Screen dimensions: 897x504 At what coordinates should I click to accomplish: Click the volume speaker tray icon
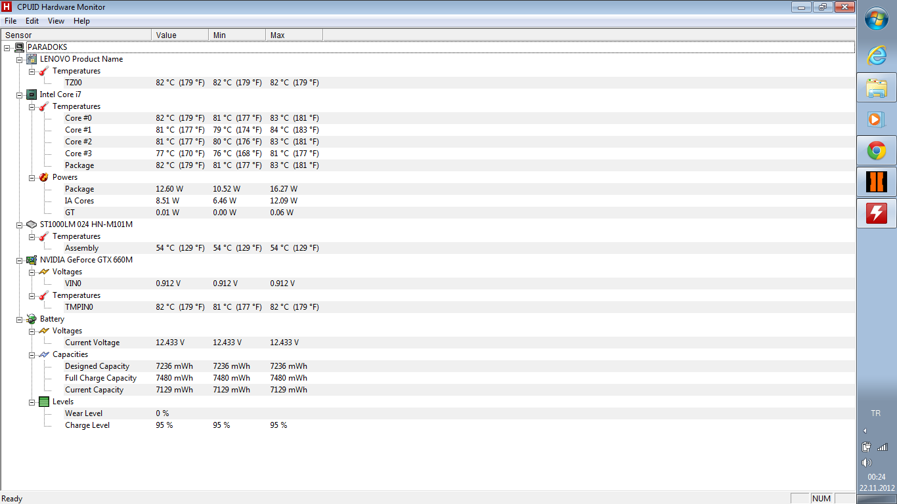[867, 463]
